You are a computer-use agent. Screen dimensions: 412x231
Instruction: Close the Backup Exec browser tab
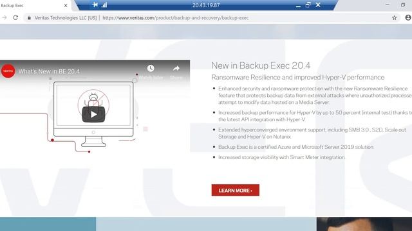point(66,5)
